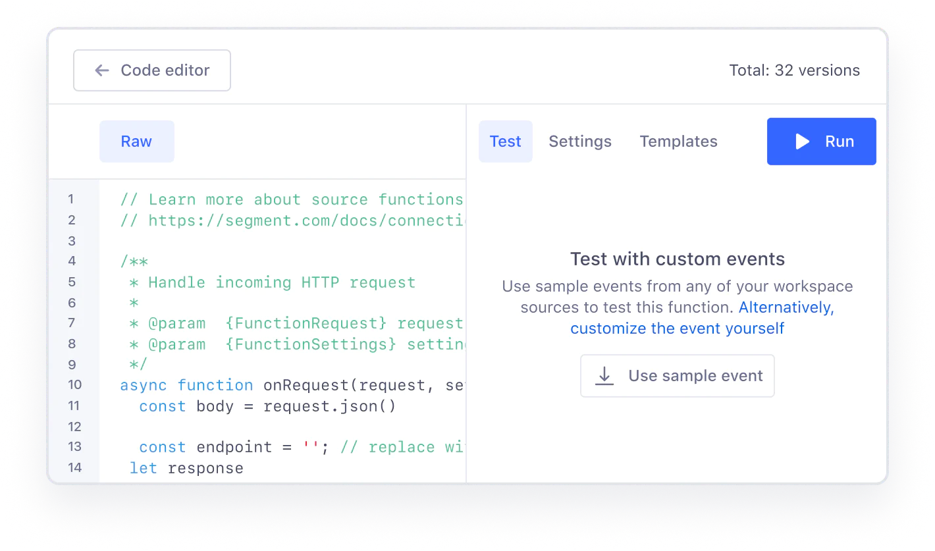The height and width of the screenshot is (551, 935).
Task: Select the Raw tab in the editor pane
Action: [x=136, y=141]
